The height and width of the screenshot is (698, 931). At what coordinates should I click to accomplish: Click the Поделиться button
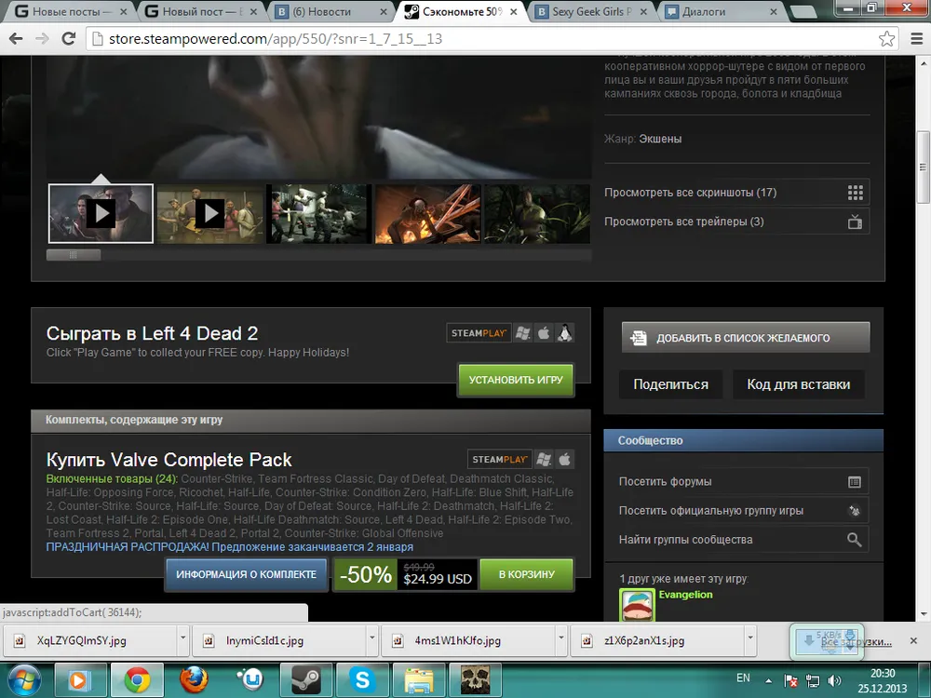670,384
